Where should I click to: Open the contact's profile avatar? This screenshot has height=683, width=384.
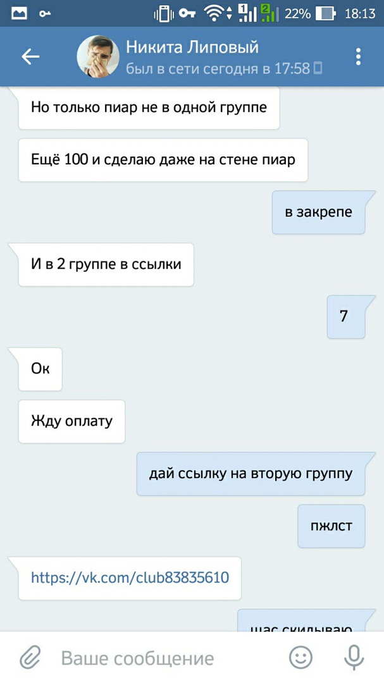98,57
